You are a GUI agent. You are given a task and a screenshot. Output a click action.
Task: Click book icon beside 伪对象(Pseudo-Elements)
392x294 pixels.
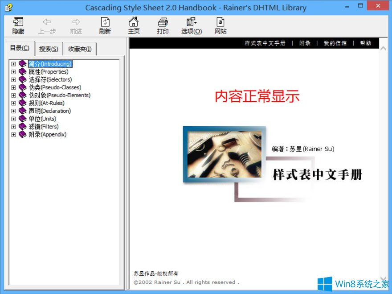[23, 95]
